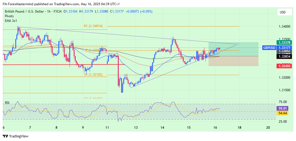Click date label 9 on the time axis
296x141 pixels.
pyautogui.click(x=83, y=128)
